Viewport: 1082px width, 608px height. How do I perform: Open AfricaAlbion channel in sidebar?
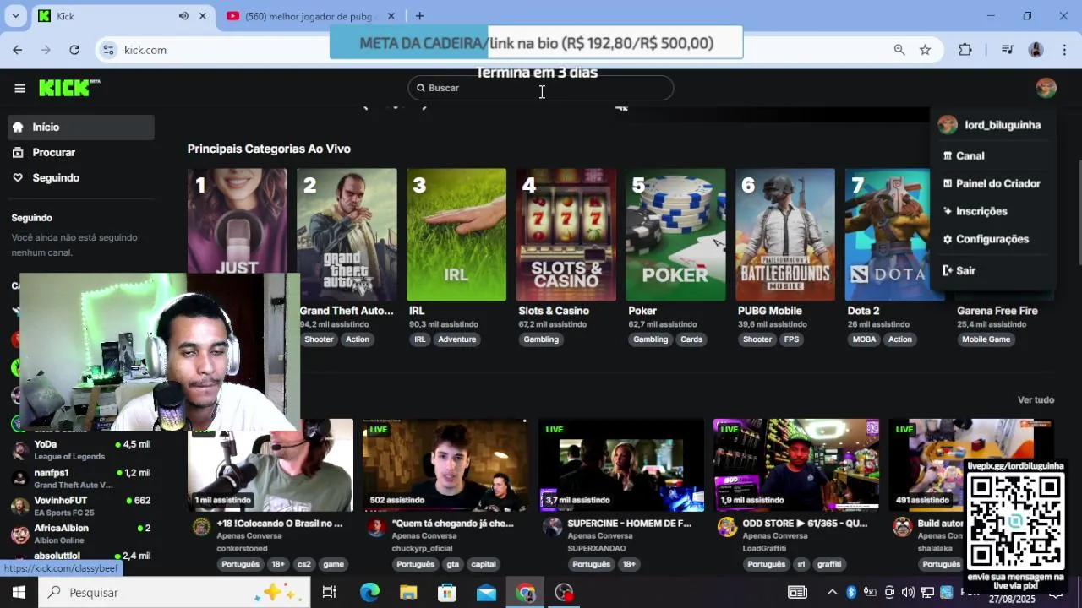(x=81, y=534)
